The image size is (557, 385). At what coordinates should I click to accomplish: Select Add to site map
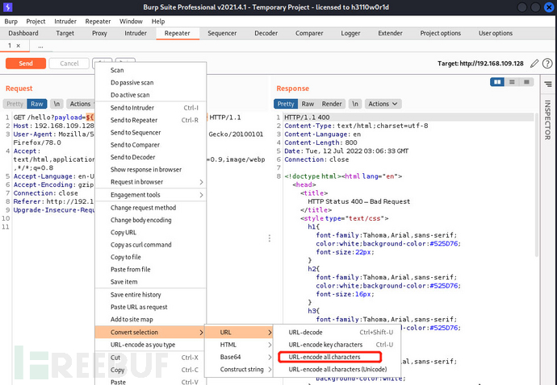click(x=151, y=320)
